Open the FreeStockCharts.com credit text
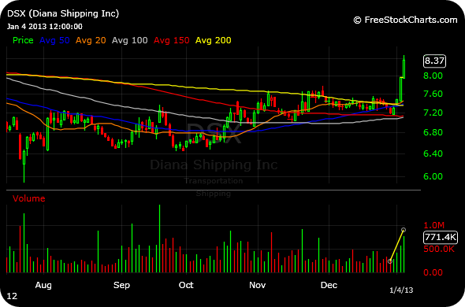Viewport: 465px width, 307px height. coord(405,20)
